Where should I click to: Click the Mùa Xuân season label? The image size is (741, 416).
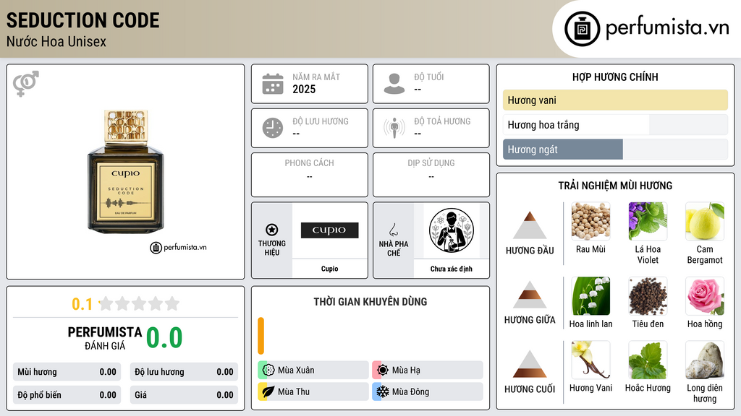[296, 370]
